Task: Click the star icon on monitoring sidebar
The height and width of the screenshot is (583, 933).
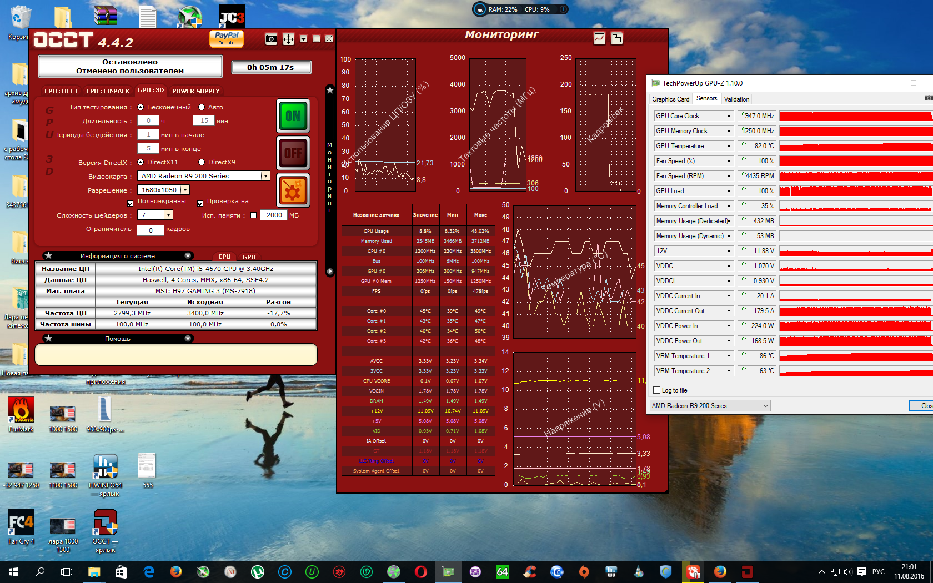Action: (330, 89)
